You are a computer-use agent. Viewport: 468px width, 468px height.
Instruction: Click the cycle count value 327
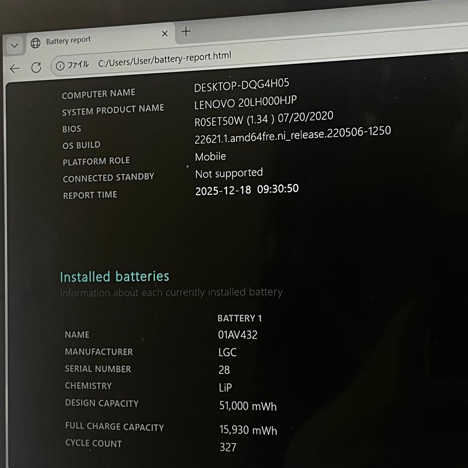point(228,447)
